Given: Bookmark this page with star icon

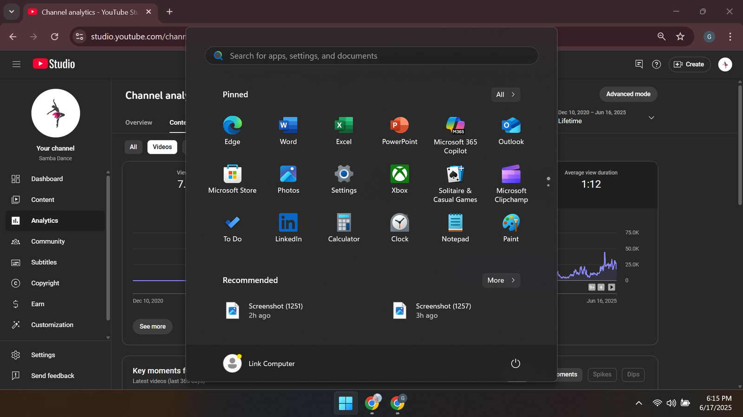Looking at the screenshot, I should click(x=680, y=37).
